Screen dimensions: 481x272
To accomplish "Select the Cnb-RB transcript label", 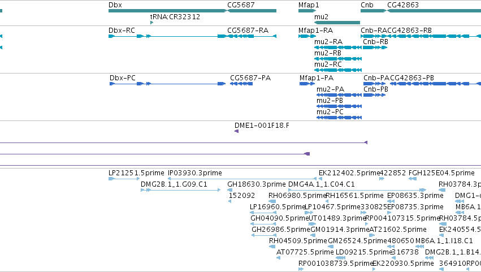I will [375, 42].
